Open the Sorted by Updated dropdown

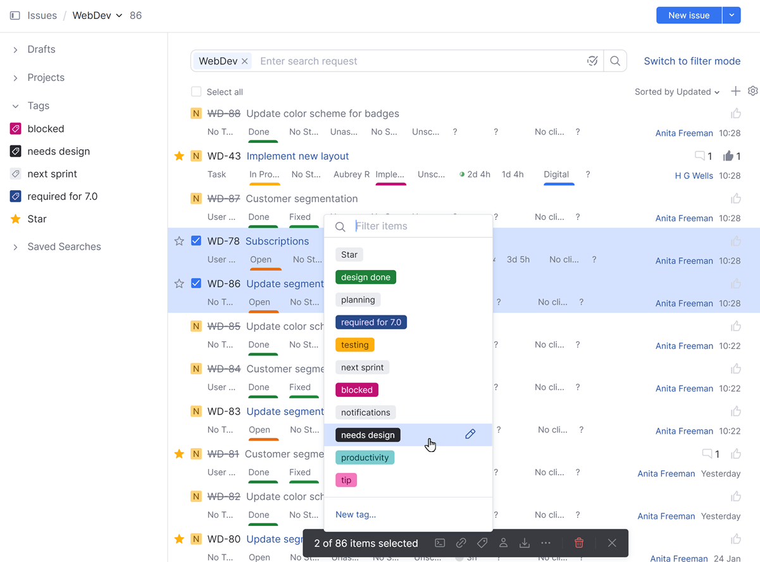click(x=676, y=92)
